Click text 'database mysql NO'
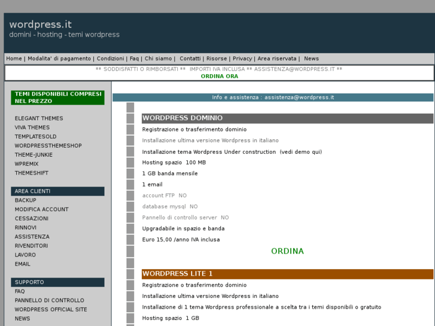435x326 pixels. (170, 206)
